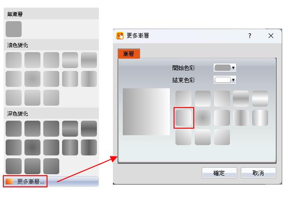Screen dimensions: 286x216
Task: Open the 結束色彩 color dropdown arrow
Action: pos(233,80)
